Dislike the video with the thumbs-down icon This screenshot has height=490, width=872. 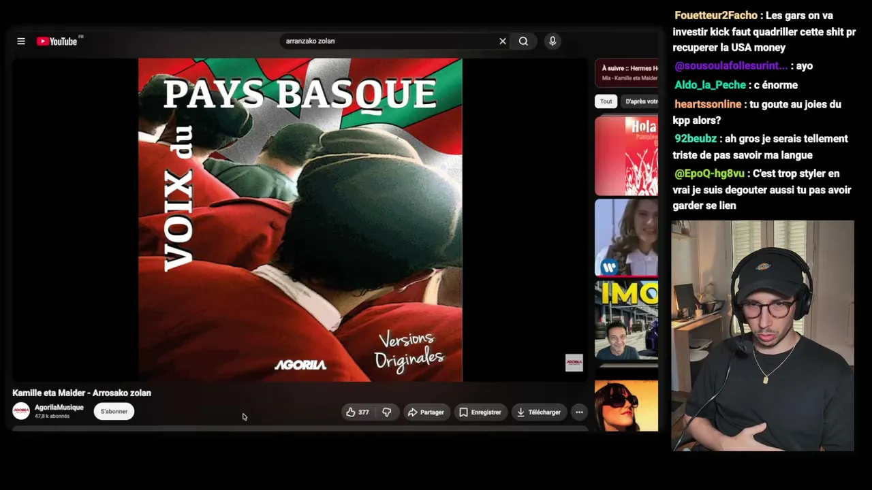point(387,412)
